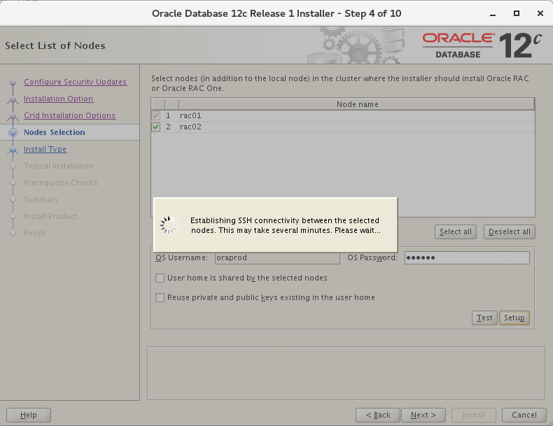Select the Nodes Selection step
The image size is (553, 426).
(55, 132)
